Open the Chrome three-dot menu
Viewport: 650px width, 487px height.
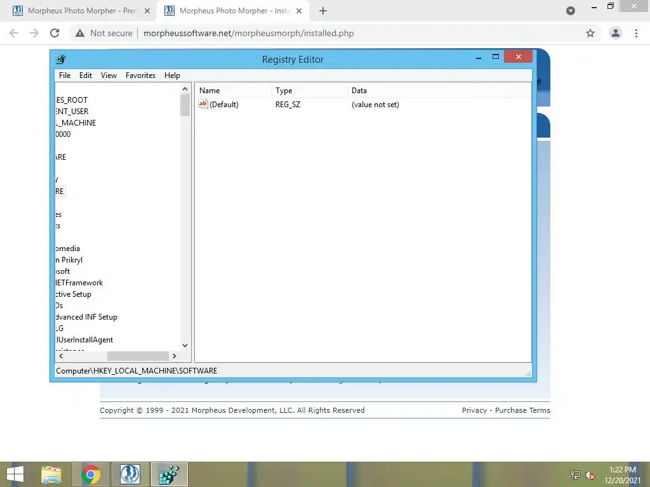[636, 33]
